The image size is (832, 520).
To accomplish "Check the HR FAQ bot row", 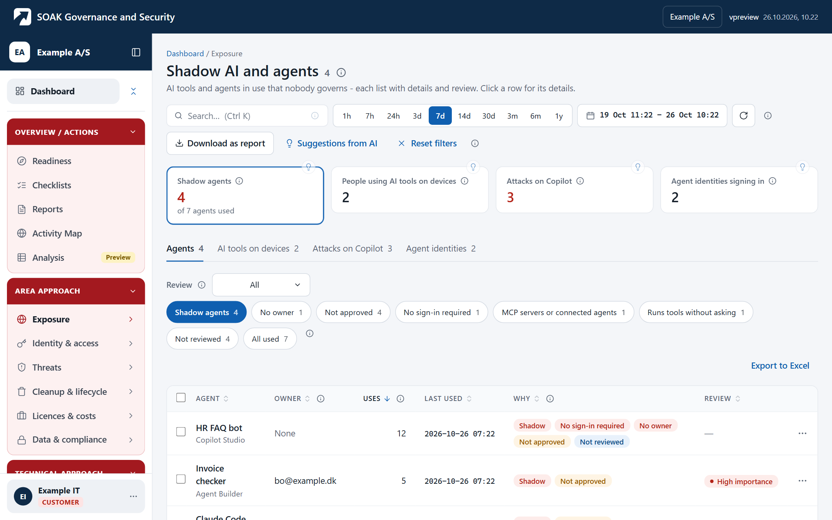I will tap(181, 432).
